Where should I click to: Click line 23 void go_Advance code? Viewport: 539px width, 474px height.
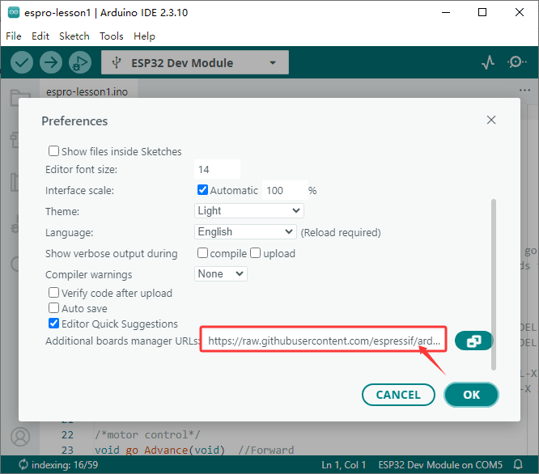194,450
